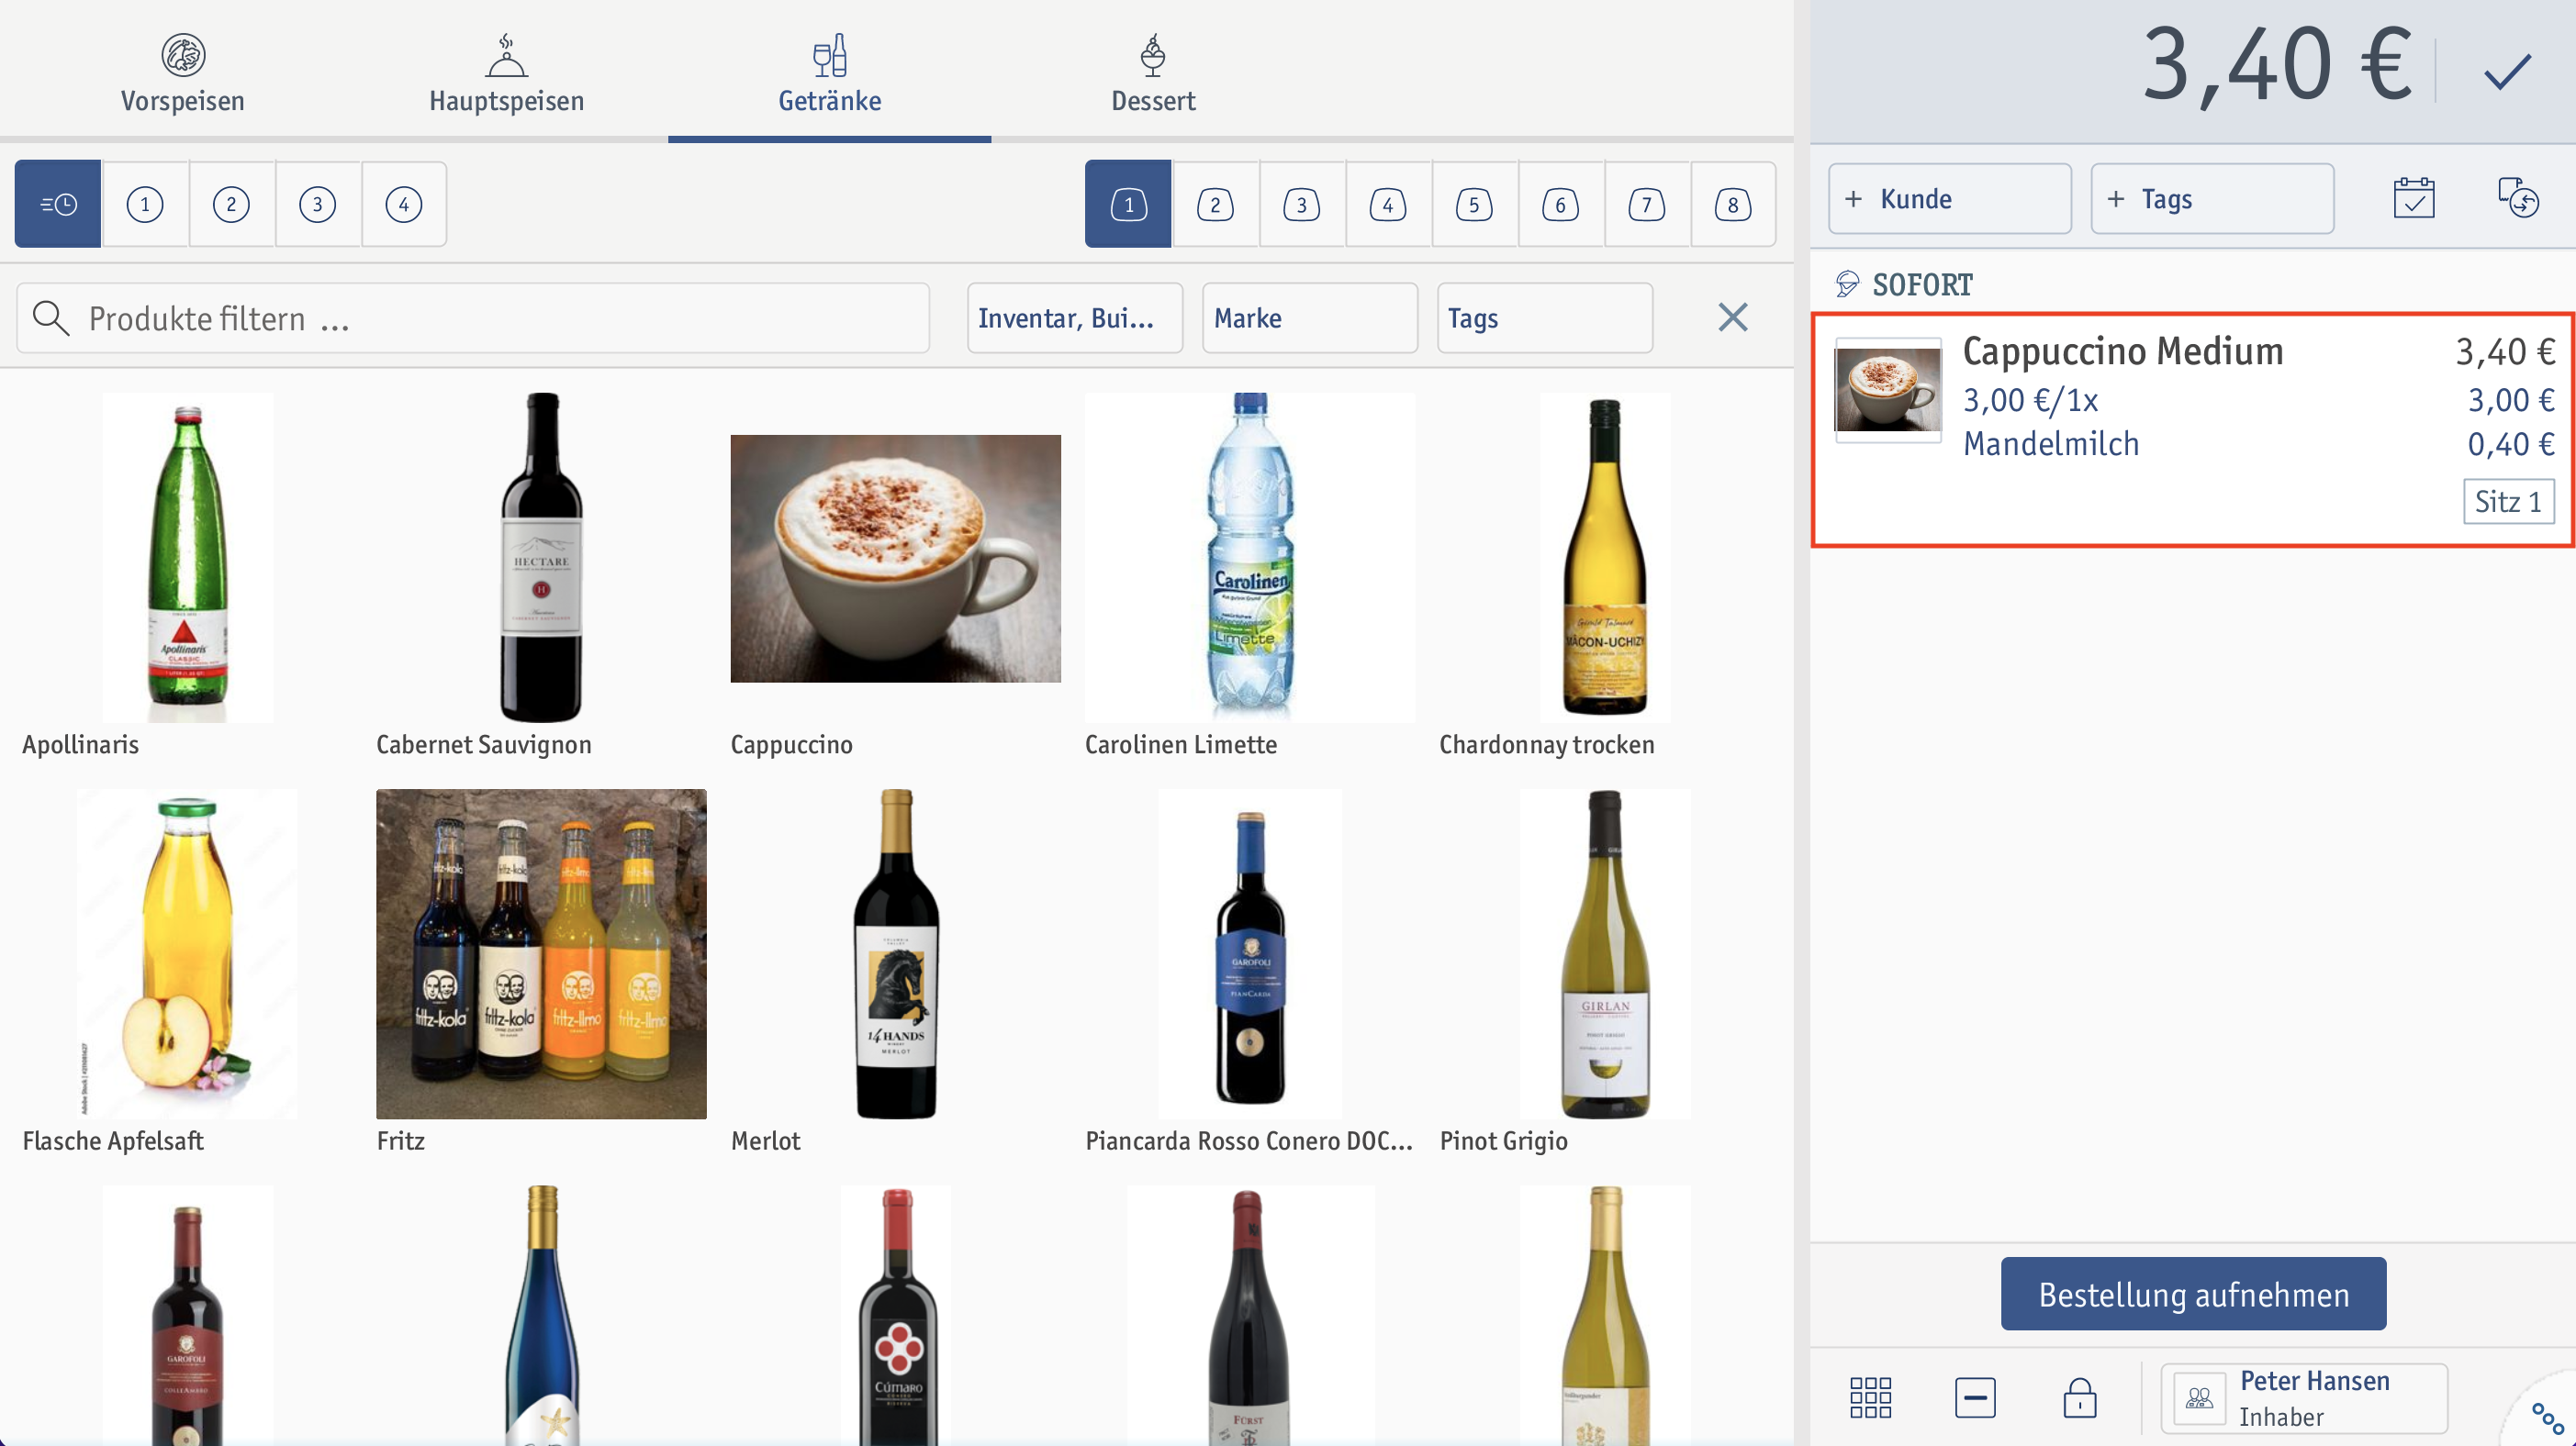This screenshot has height=1446, width=2576.
Task: Open the table grid overview icon
Action: tap(1870, 1397)
